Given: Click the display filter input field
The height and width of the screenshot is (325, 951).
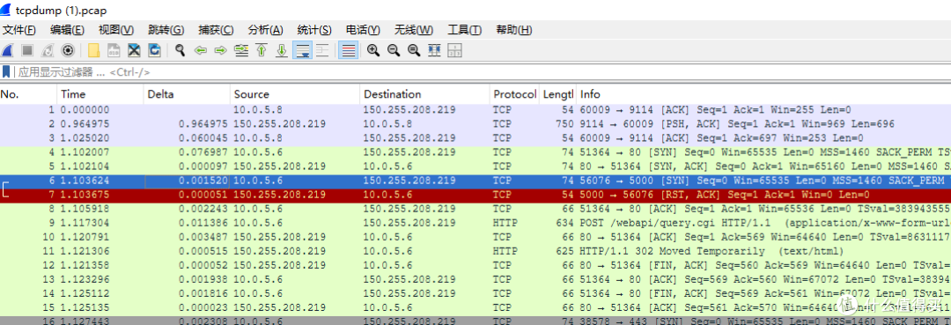Looking at the screenshot, I should (483, 72).
